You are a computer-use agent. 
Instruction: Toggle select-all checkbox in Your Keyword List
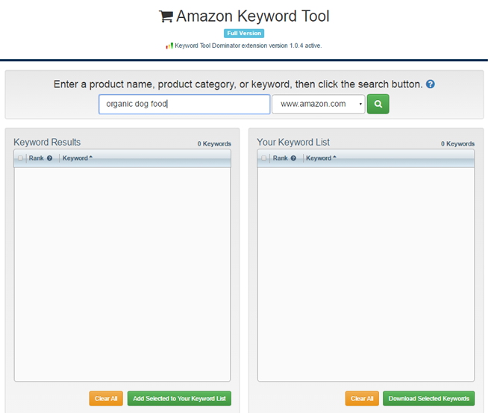click(264, 158)
